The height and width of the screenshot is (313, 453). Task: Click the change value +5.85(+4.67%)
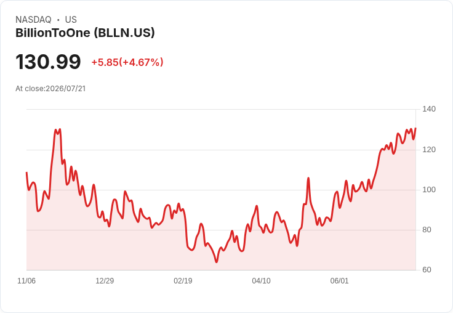[x=127, y=62]
